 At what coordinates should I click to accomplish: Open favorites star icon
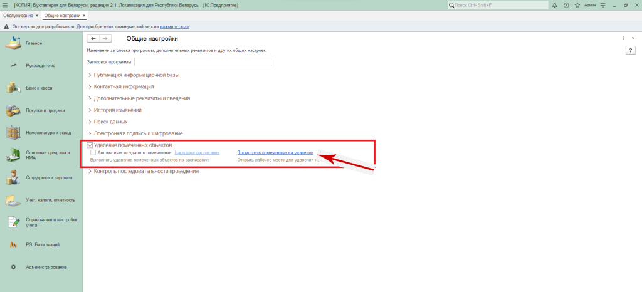(576, 5)
